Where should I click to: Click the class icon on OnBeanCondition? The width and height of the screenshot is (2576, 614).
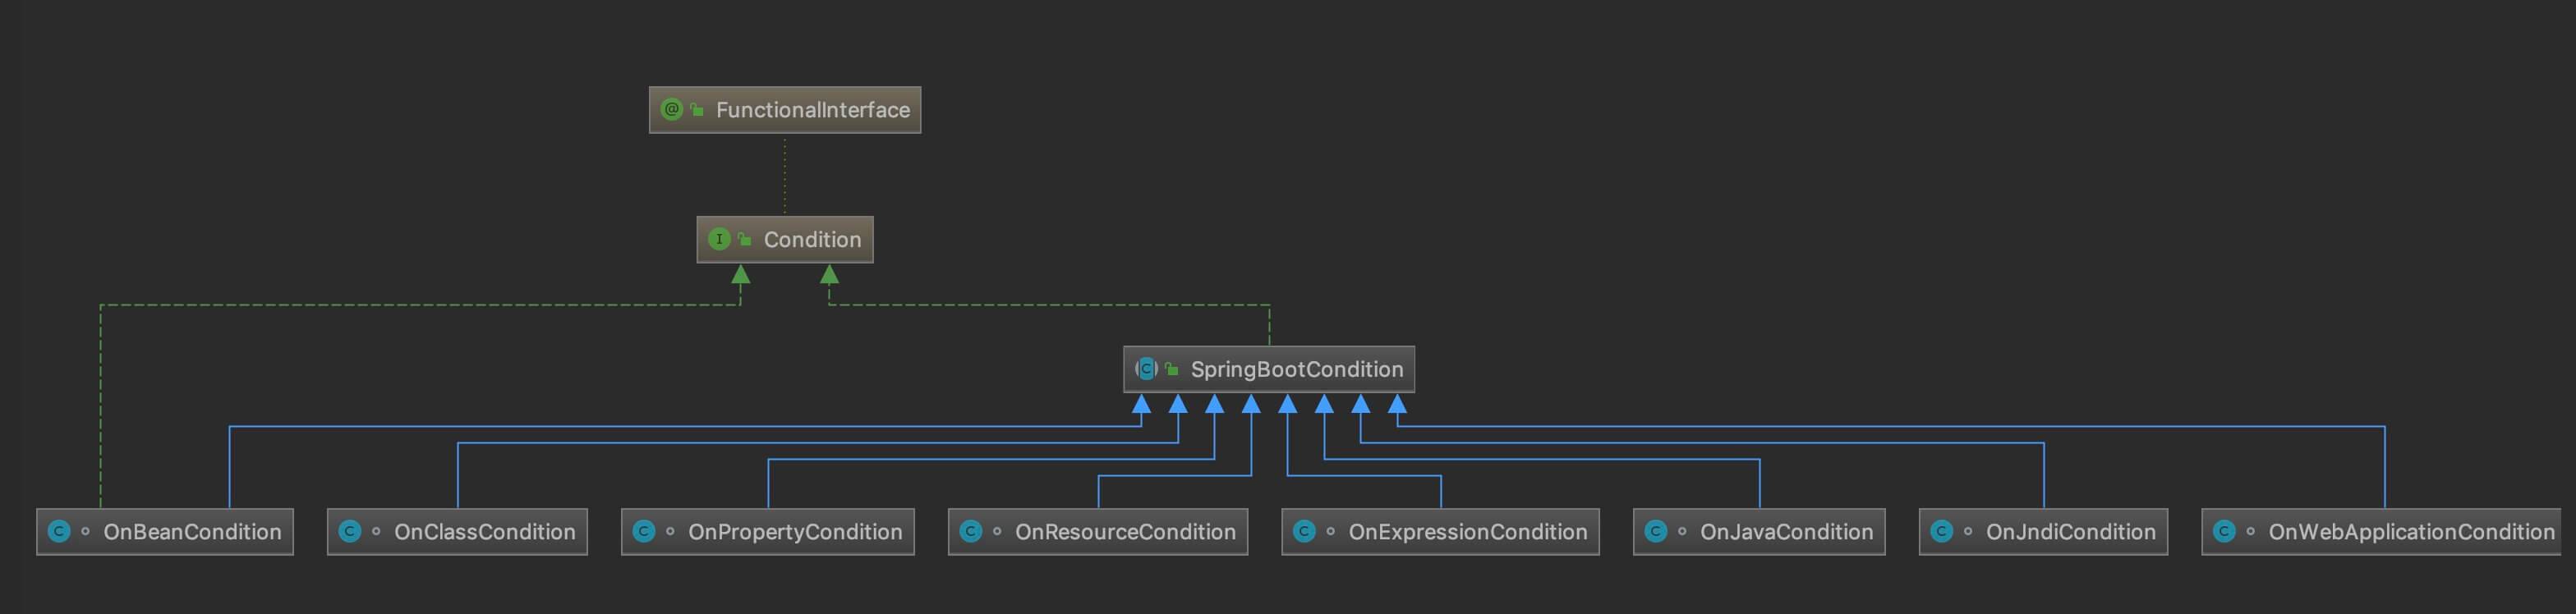59,531
